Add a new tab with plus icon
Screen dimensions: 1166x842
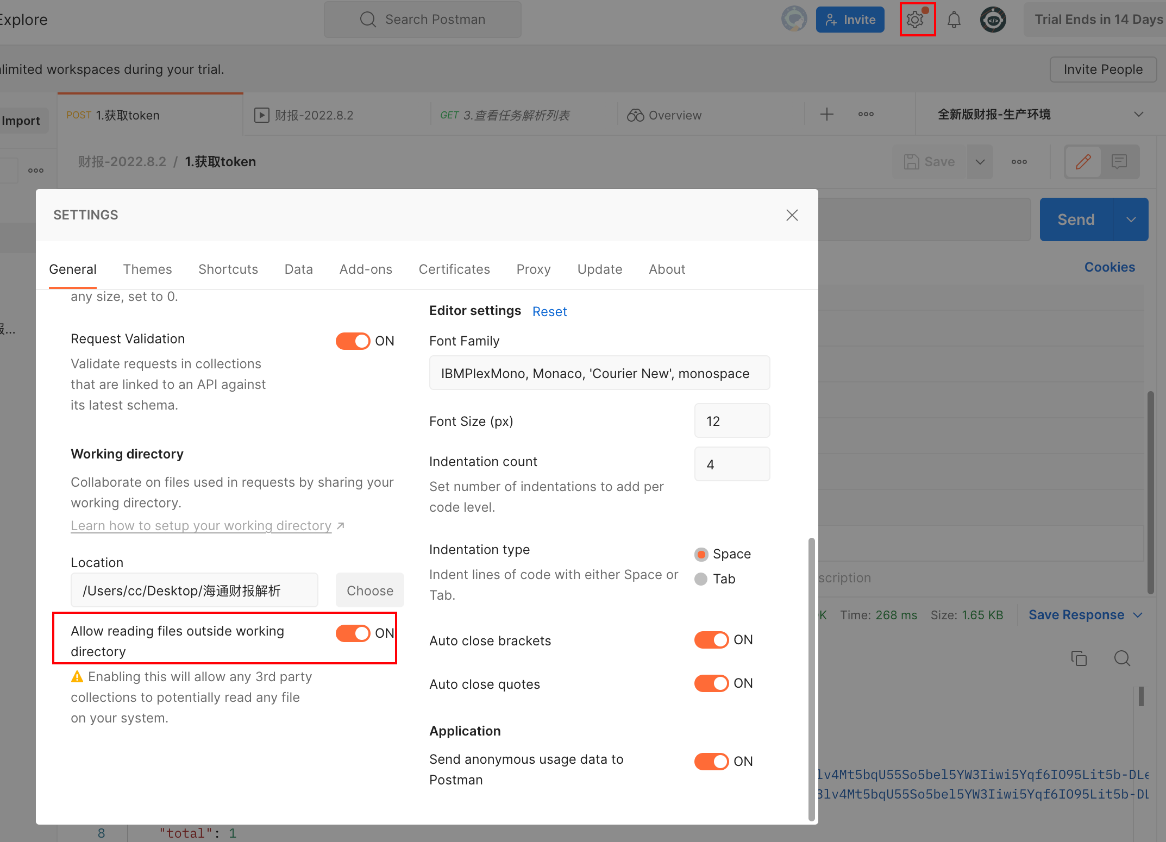[x=826, y=115]
